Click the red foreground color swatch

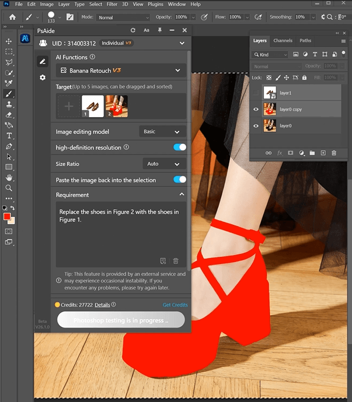6,216
